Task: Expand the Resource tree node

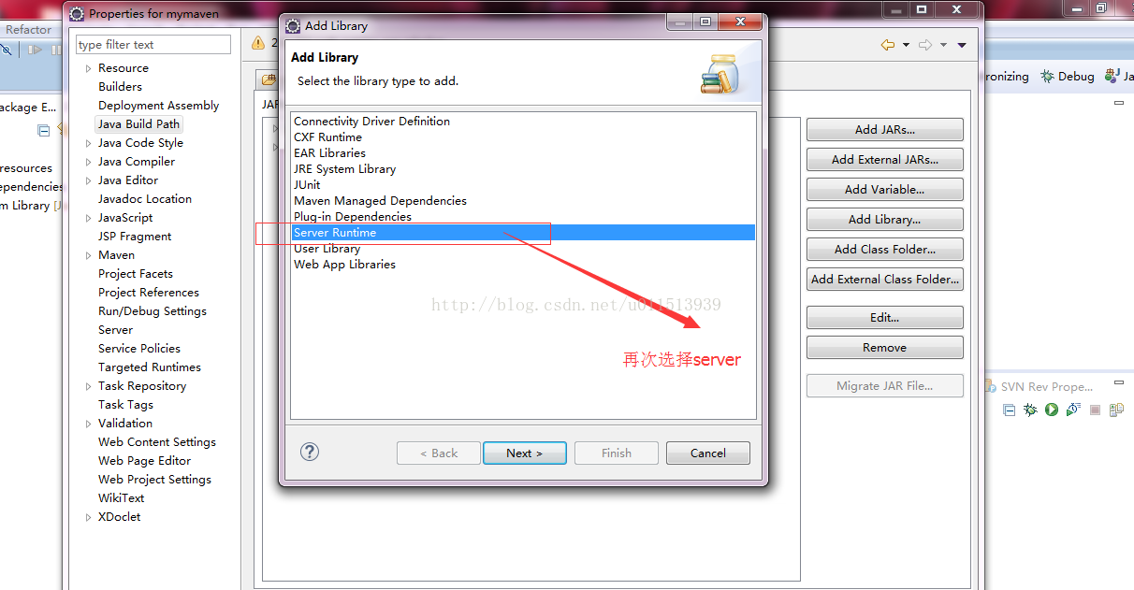Action: pos(88,68)
